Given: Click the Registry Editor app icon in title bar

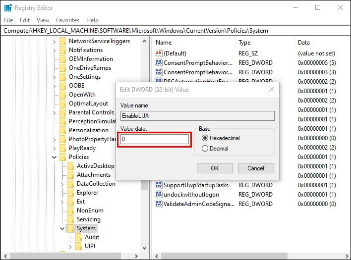Looking at the screenshot, I should pos(8,7).
